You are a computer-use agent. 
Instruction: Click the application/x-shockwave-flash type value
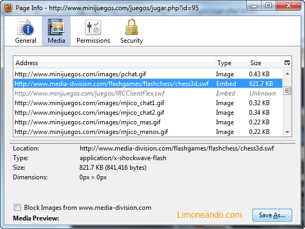click(x=123, y=158)
